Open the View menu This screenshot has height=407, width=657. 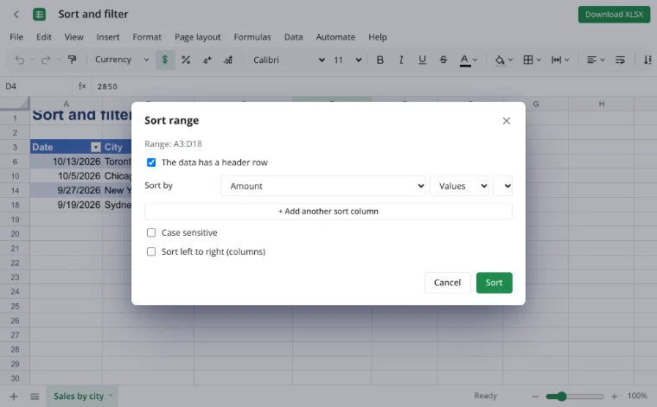[x=73, y=37]
